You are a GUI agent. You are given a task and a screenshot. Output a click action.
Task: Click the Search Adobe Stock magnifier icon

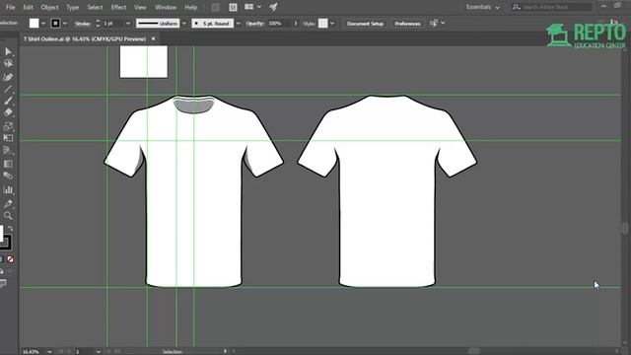[x=516, y=7]
